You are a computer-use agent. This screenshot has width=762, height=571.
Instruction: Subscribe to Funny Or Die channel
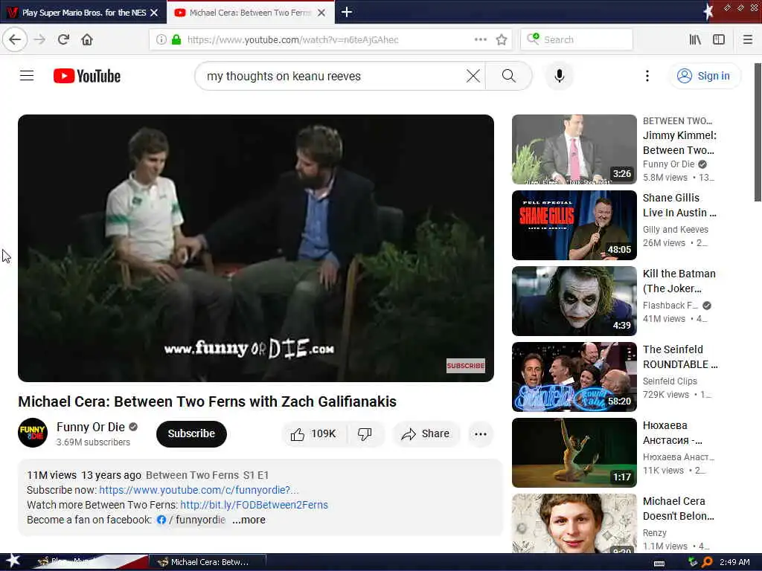191,433
